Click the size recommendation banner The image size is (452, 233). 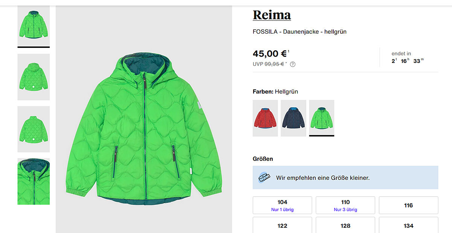pos(345,178)
